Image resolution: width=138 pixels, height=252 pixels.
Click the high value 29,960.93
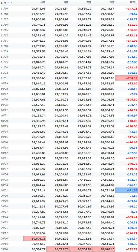[x=62, y=25]
